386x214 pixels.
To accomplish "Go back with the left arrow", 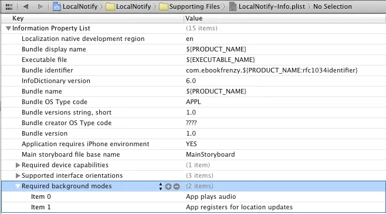I will tap(25, 6).
